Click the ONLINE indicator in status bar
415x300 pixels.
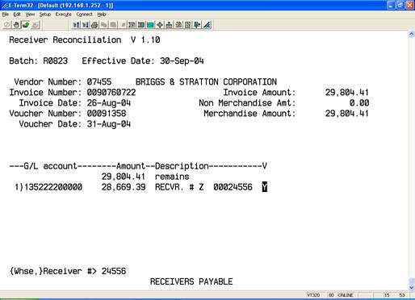point(346,295)
